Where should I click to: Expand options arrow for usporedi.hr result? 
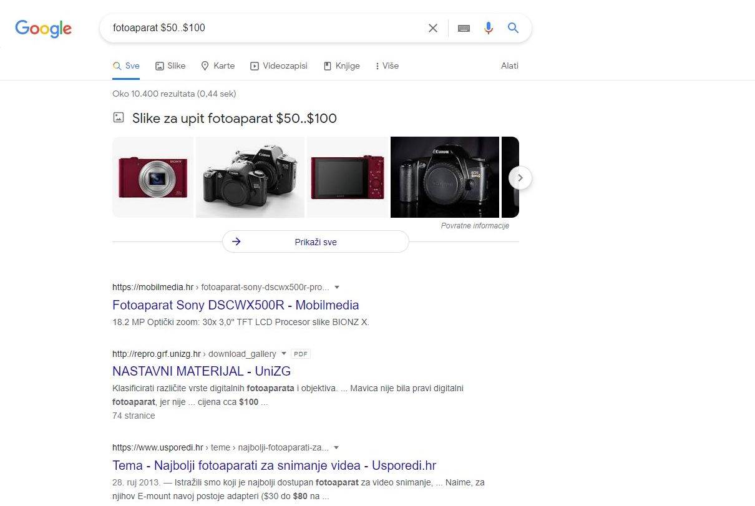pos(336,447)
